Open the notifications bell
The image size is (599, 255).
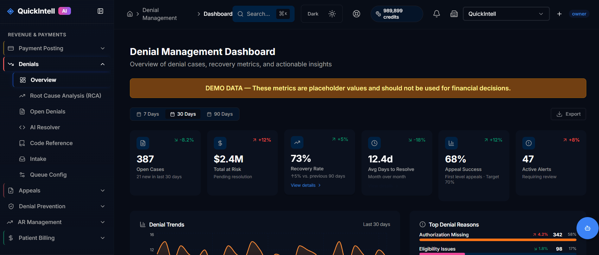[437, 14]
